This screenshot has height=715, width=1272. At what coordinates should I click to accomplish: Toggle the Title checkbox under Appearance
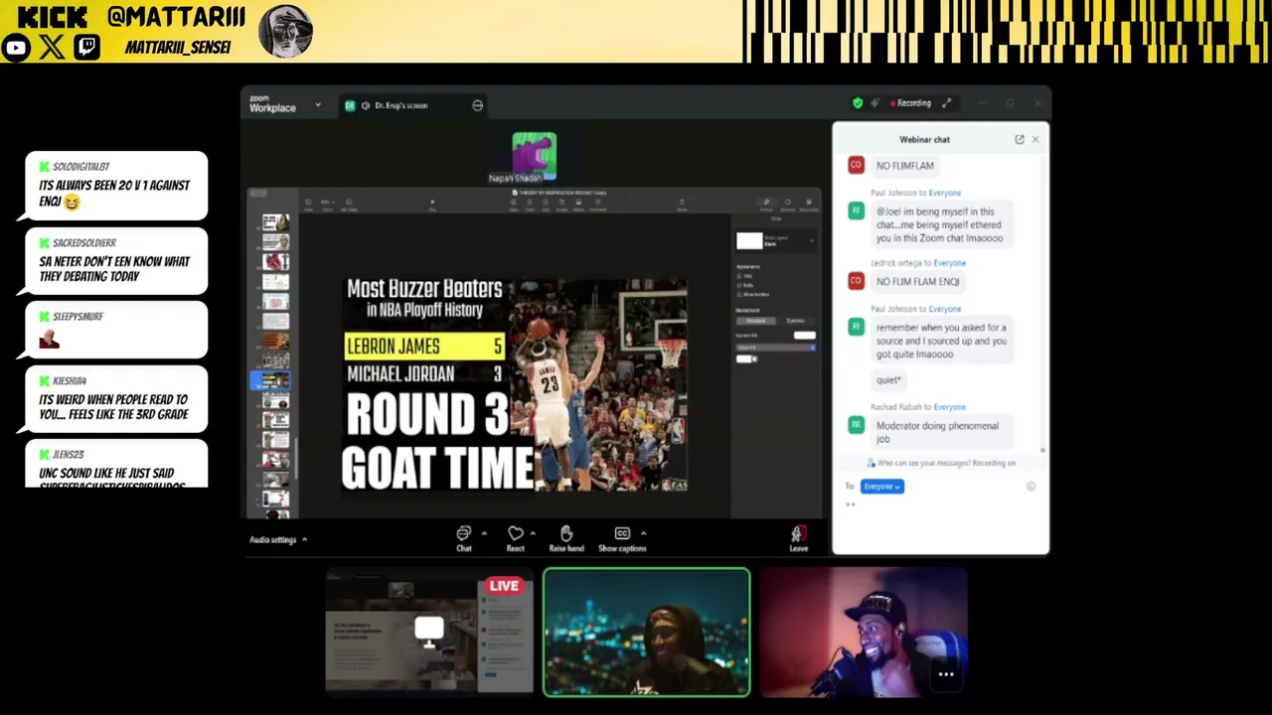pos(738,276)
